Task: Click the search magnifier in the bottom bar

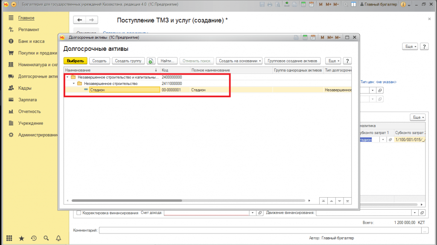Action: pos(46,238)
